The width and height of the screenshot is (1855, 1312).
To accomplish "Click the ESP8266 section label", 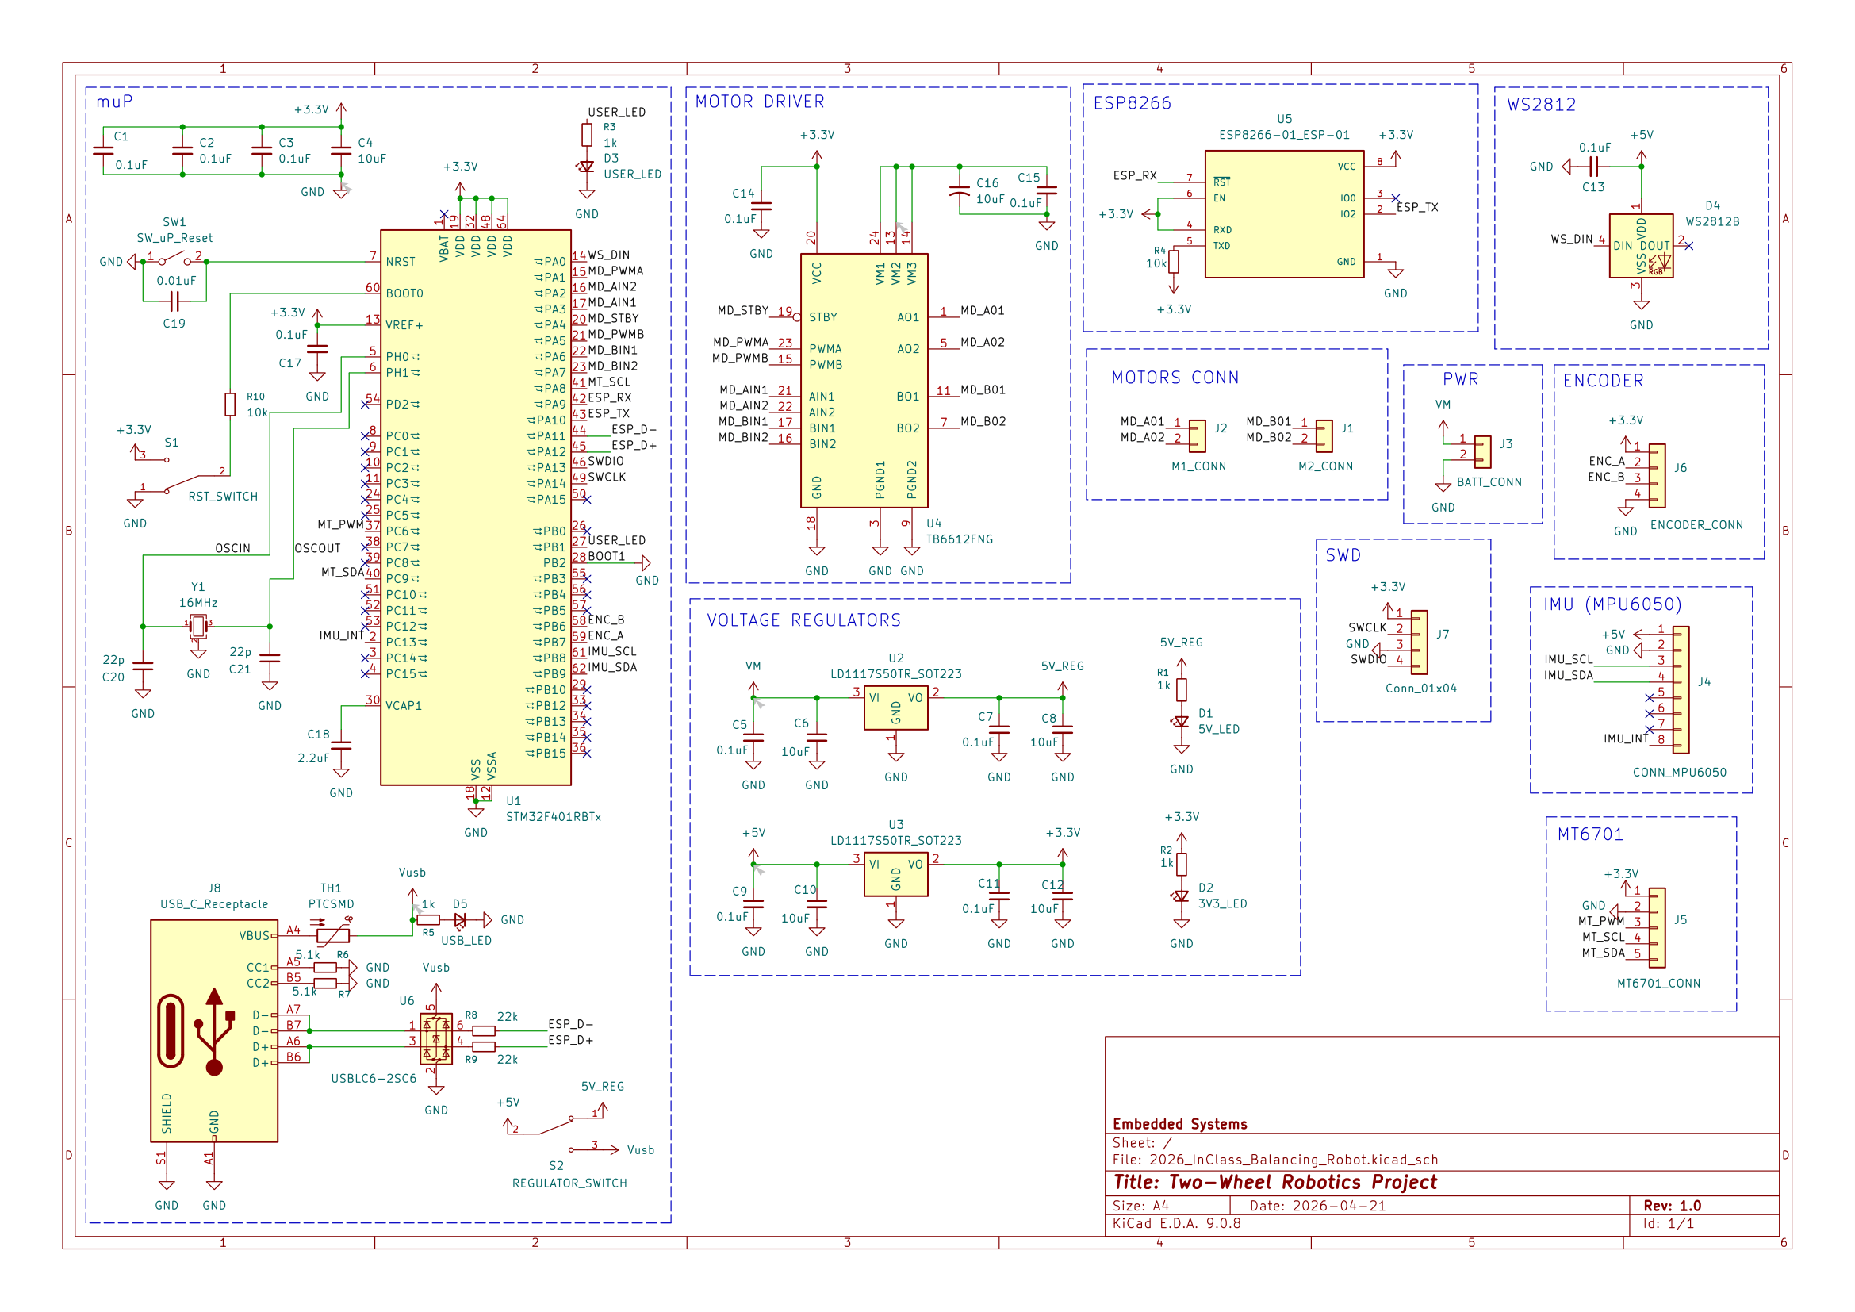I will click(x=1132, y=103).
